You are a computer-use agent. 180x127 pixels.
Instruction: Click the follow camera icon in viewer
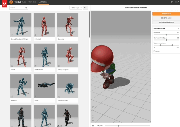tap(93, 120)
